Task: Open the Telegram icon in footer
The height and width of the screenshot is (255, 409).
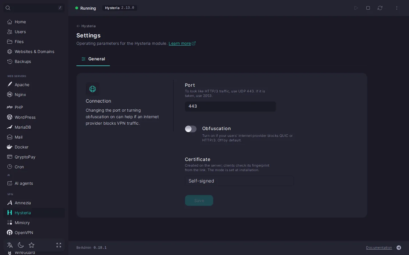Action: (399, 248)
